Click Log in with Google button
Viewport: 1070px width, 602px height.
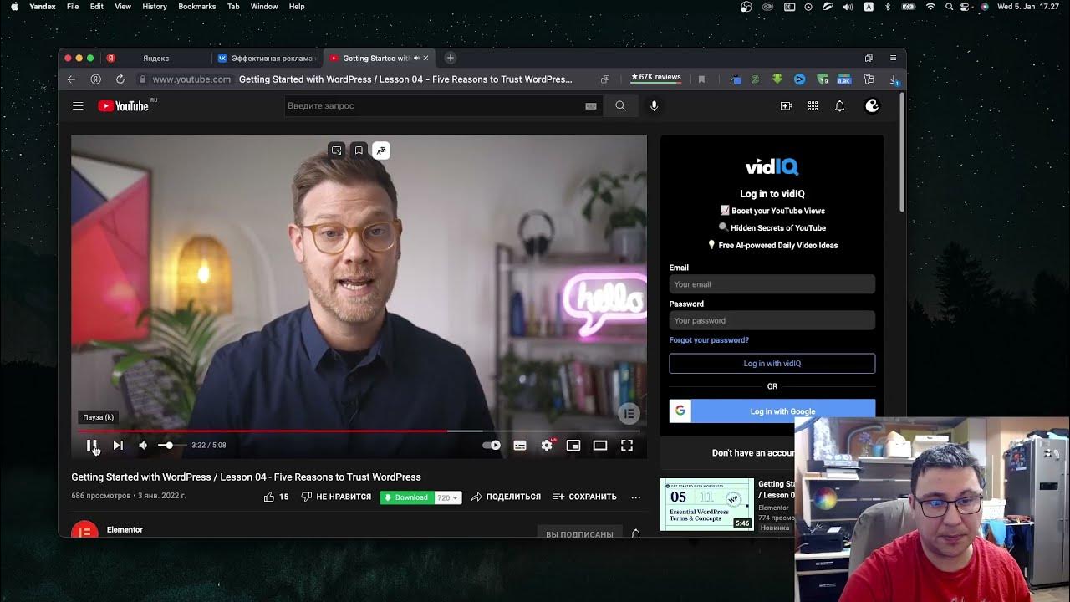pos(772,411)
